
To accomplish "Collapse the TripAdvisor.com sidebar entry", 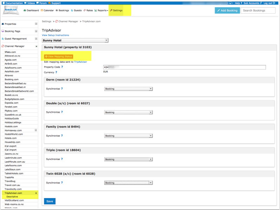I will click(x=36, y=193).
